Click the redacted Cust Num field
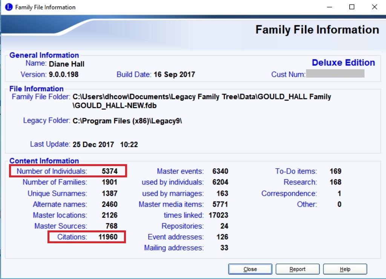Viewport: 386px width, 279px height. pyautogui.click(x=335, y=73)
